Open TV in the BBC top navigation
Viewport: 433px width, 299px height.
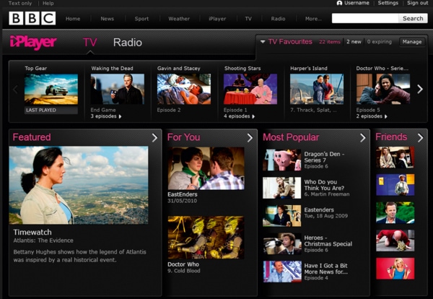pos(248,19)
